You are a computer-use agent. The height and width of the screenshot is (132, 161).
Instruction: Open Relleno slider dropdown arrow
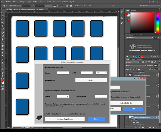pyautogui.click(x=159, y=69)
